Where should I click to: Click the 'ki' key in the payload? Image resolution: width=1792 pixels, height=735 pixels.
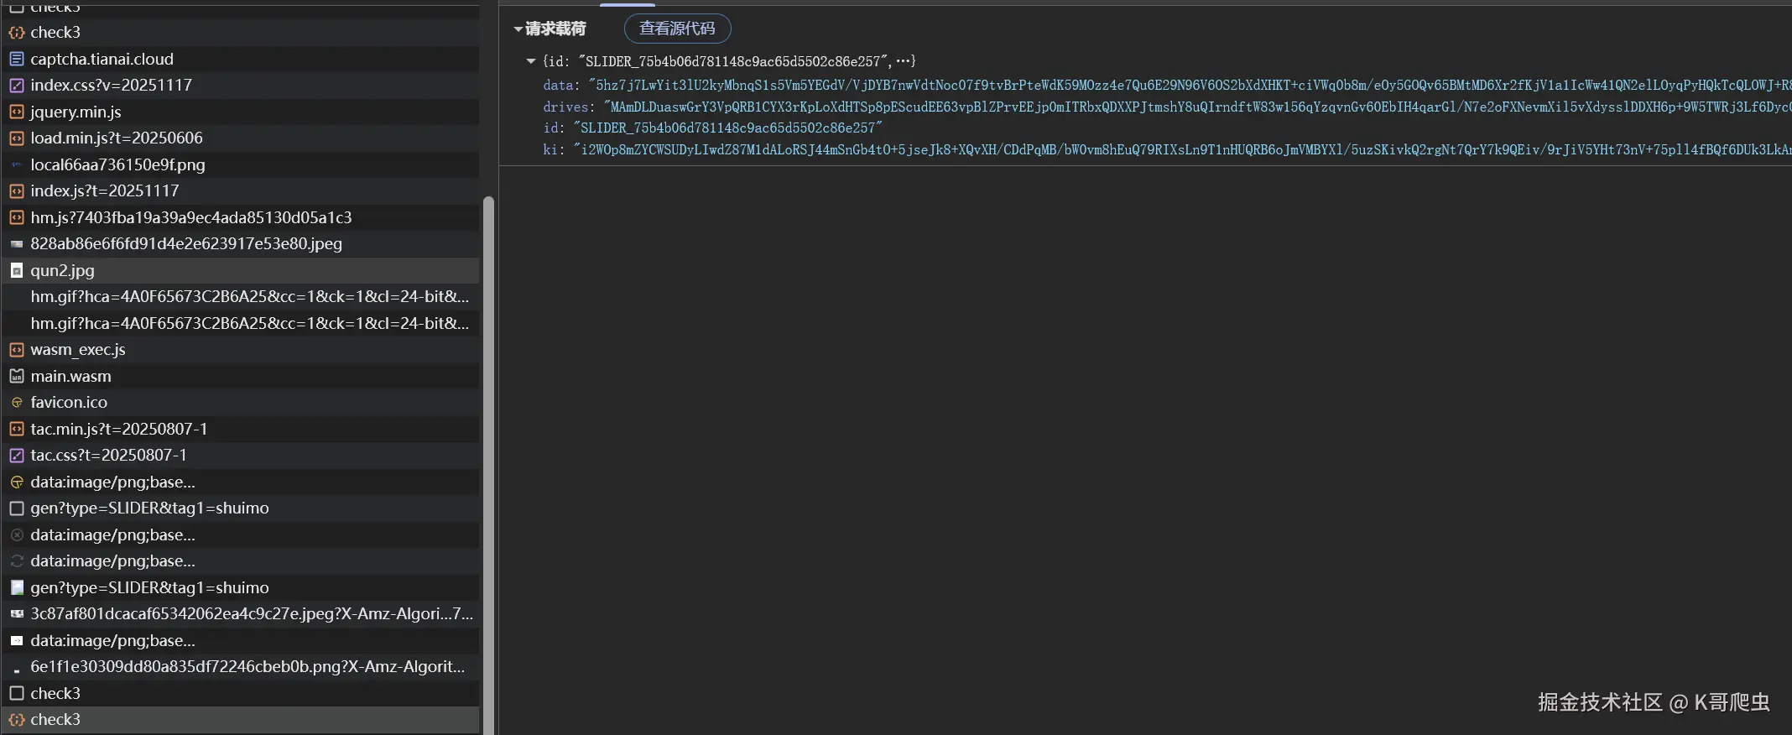pos(550,149)
